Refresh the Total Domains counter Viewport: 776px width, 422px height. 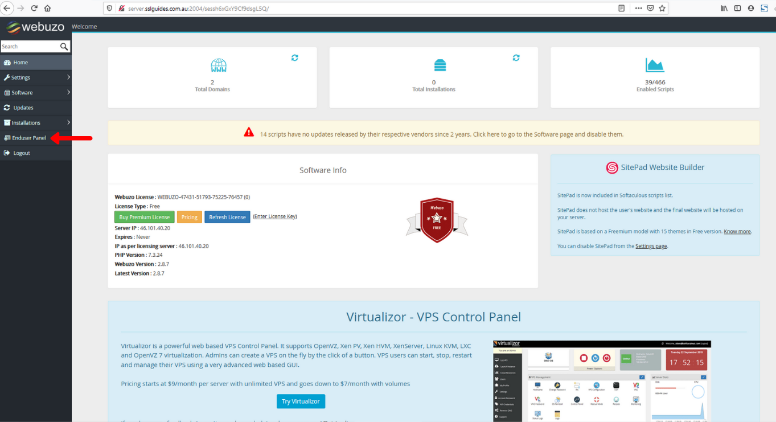(x=294, y=58)
